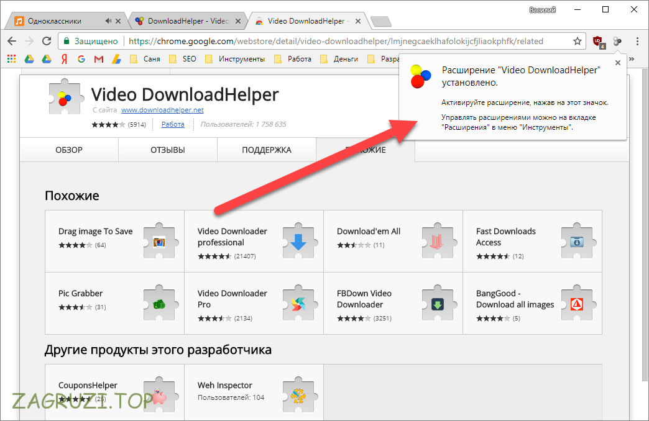Image resolution: width=649 pixels, height=421 pixels.
Task: Open the Chrome three-dot menu
Action: pos(637,41)
